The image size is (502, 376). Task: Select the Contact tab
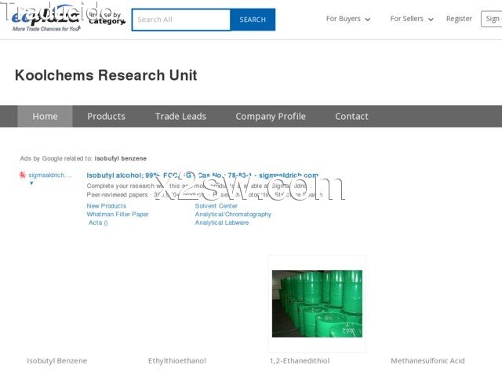pyautogui.click(x=351, y=116)
